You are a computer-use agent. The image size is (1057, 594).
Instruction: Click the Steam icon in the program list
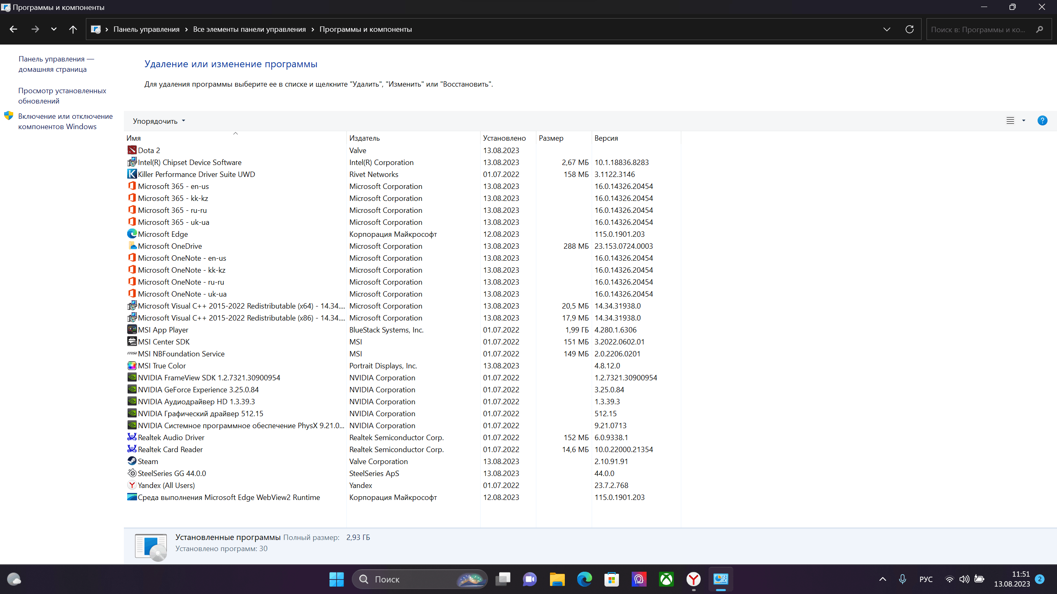click(x=132, y=461)
